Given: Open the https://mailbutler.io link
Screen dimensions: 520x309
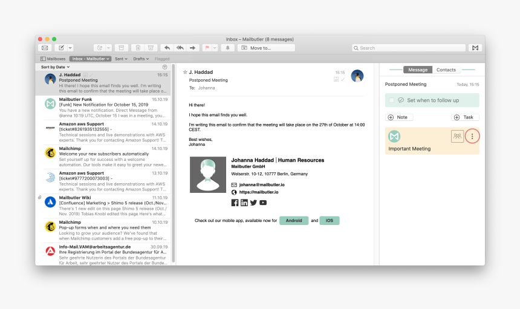Looking at the screenshot, I should (259, 192).
